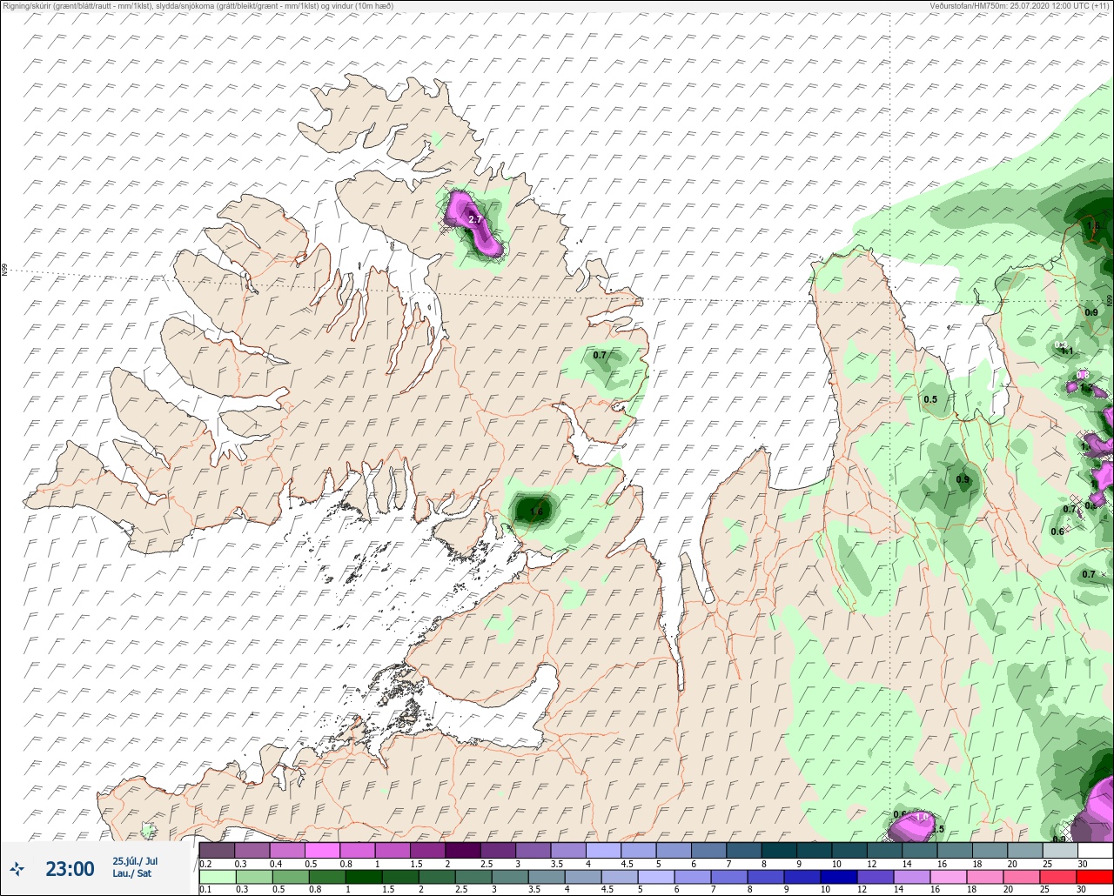Click the weekday label Lau./ Sat
This screenshot has height=896, width=1114.
[x=131, y=873]
